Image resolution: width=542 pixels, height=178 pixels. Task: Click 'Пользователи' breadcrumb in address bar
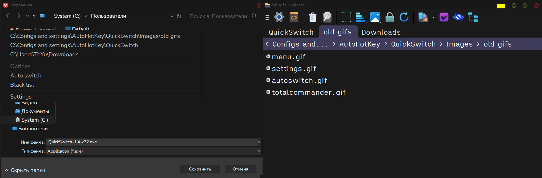[x=108, y=16]
